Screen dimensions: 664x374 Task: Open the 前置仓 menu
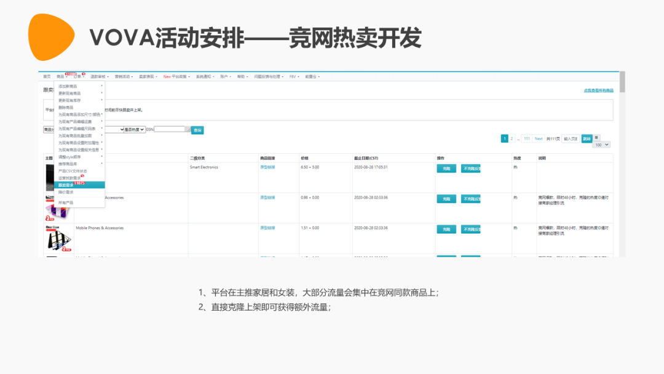coord(312,77)
